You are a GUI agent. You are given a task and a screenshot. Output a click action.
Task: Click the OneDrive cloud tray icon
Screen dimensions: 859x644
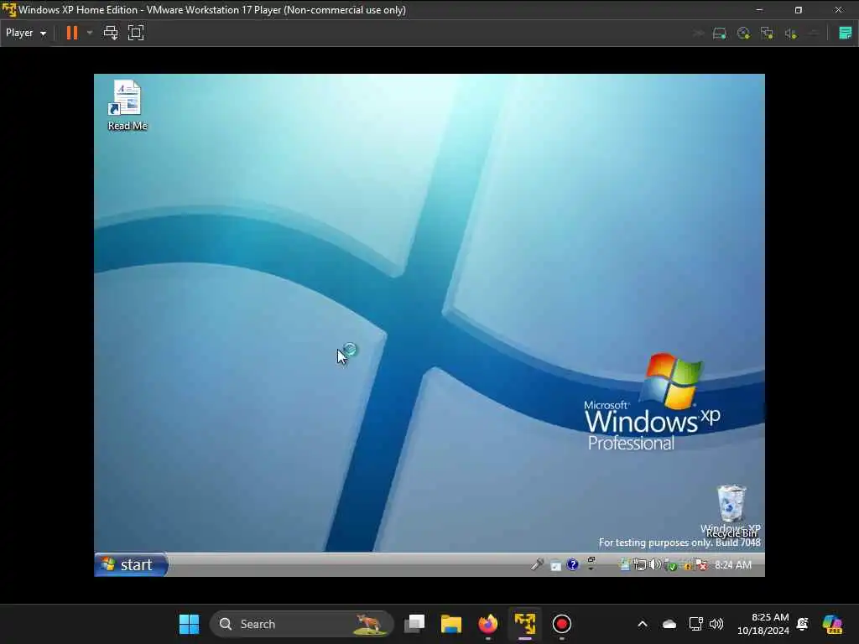coord(669,624)
